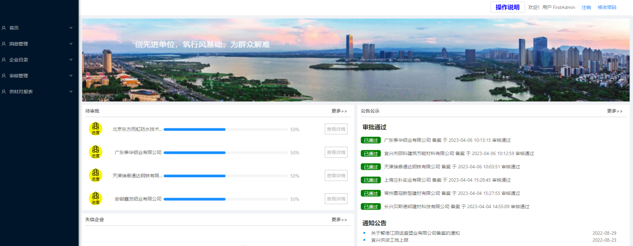Click the yellow progress icon beside 北京东方雨虹防水技术
This screenshot has height=246, width=633.
click(95, 129)
